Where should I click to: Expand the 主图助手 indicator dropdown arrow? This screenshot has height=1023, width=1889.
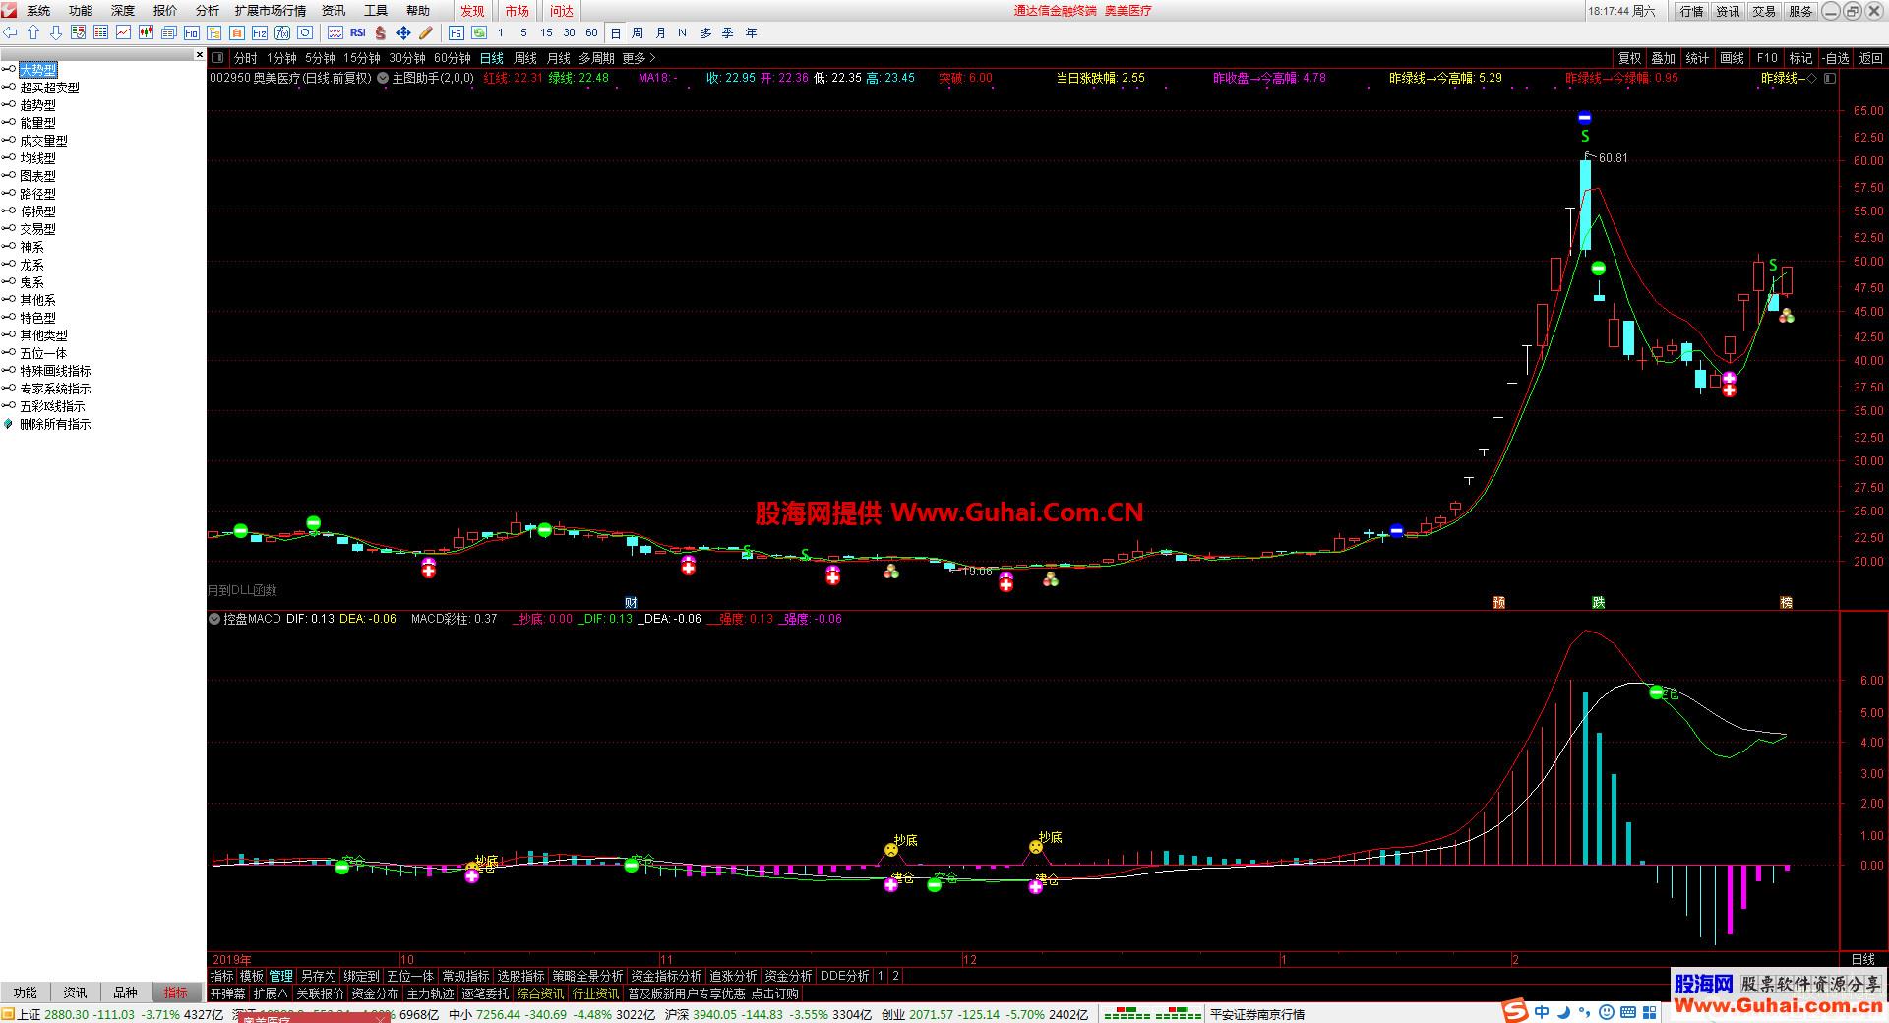coord(382,78)
